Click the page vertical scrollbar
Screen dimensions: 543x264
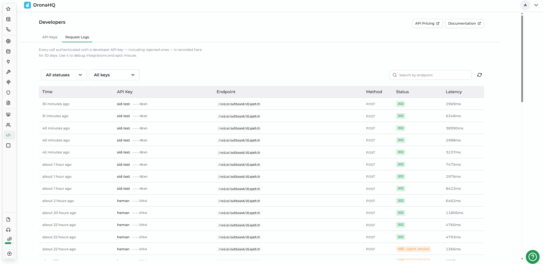522,59
